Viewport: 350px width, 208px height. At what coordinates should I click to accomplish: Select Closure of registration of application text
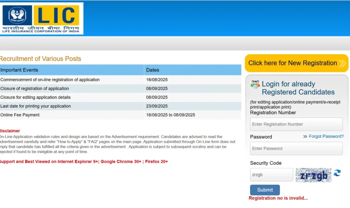pos(35,88)
